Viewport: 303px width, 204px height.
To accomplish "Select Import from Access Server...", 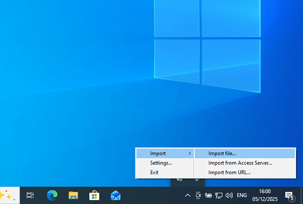I will pyautogui.click(x=240, y=163).
